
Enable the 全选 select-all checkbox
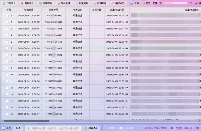pos(3,128)
